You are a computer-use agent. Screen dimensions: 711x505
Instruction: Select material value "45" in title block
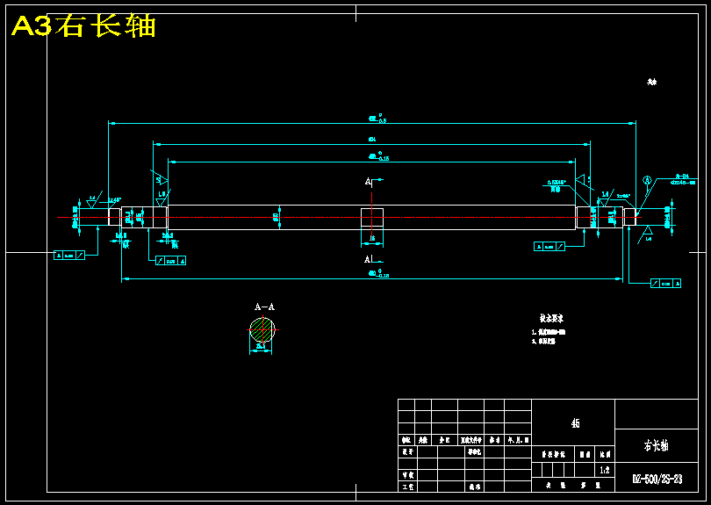(x=575, y=423)
